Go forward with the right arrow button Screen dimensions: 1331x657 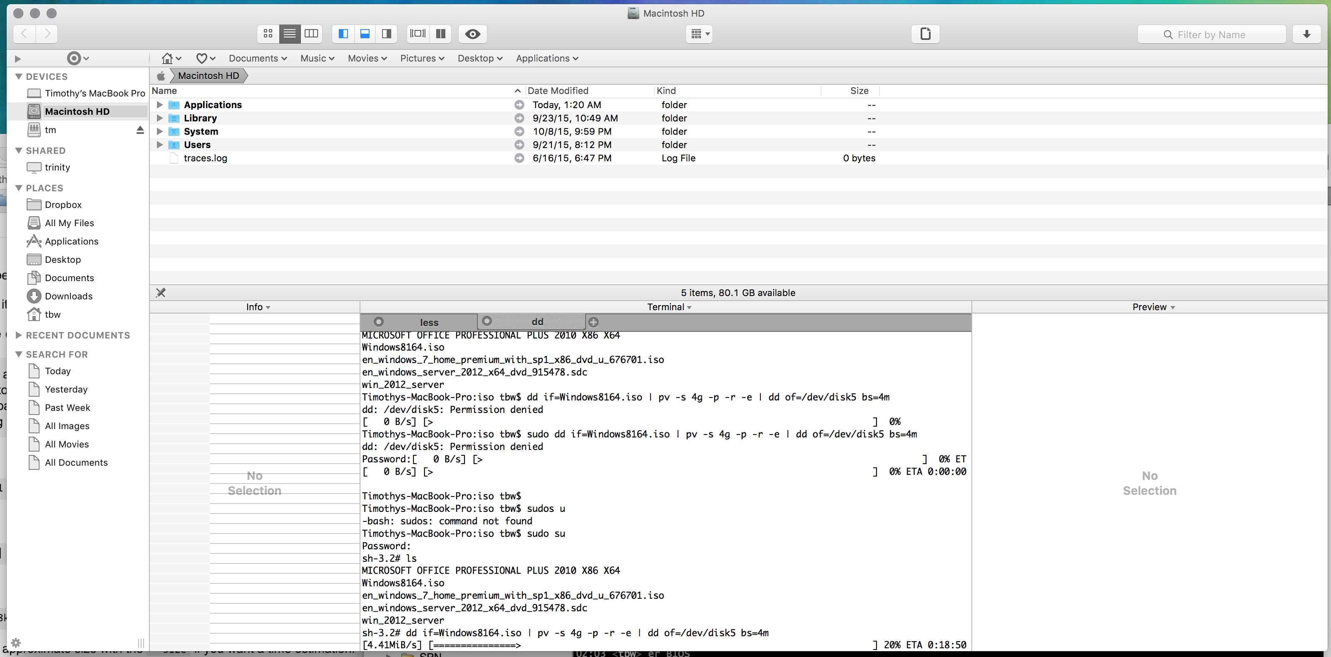click(47, 34)
